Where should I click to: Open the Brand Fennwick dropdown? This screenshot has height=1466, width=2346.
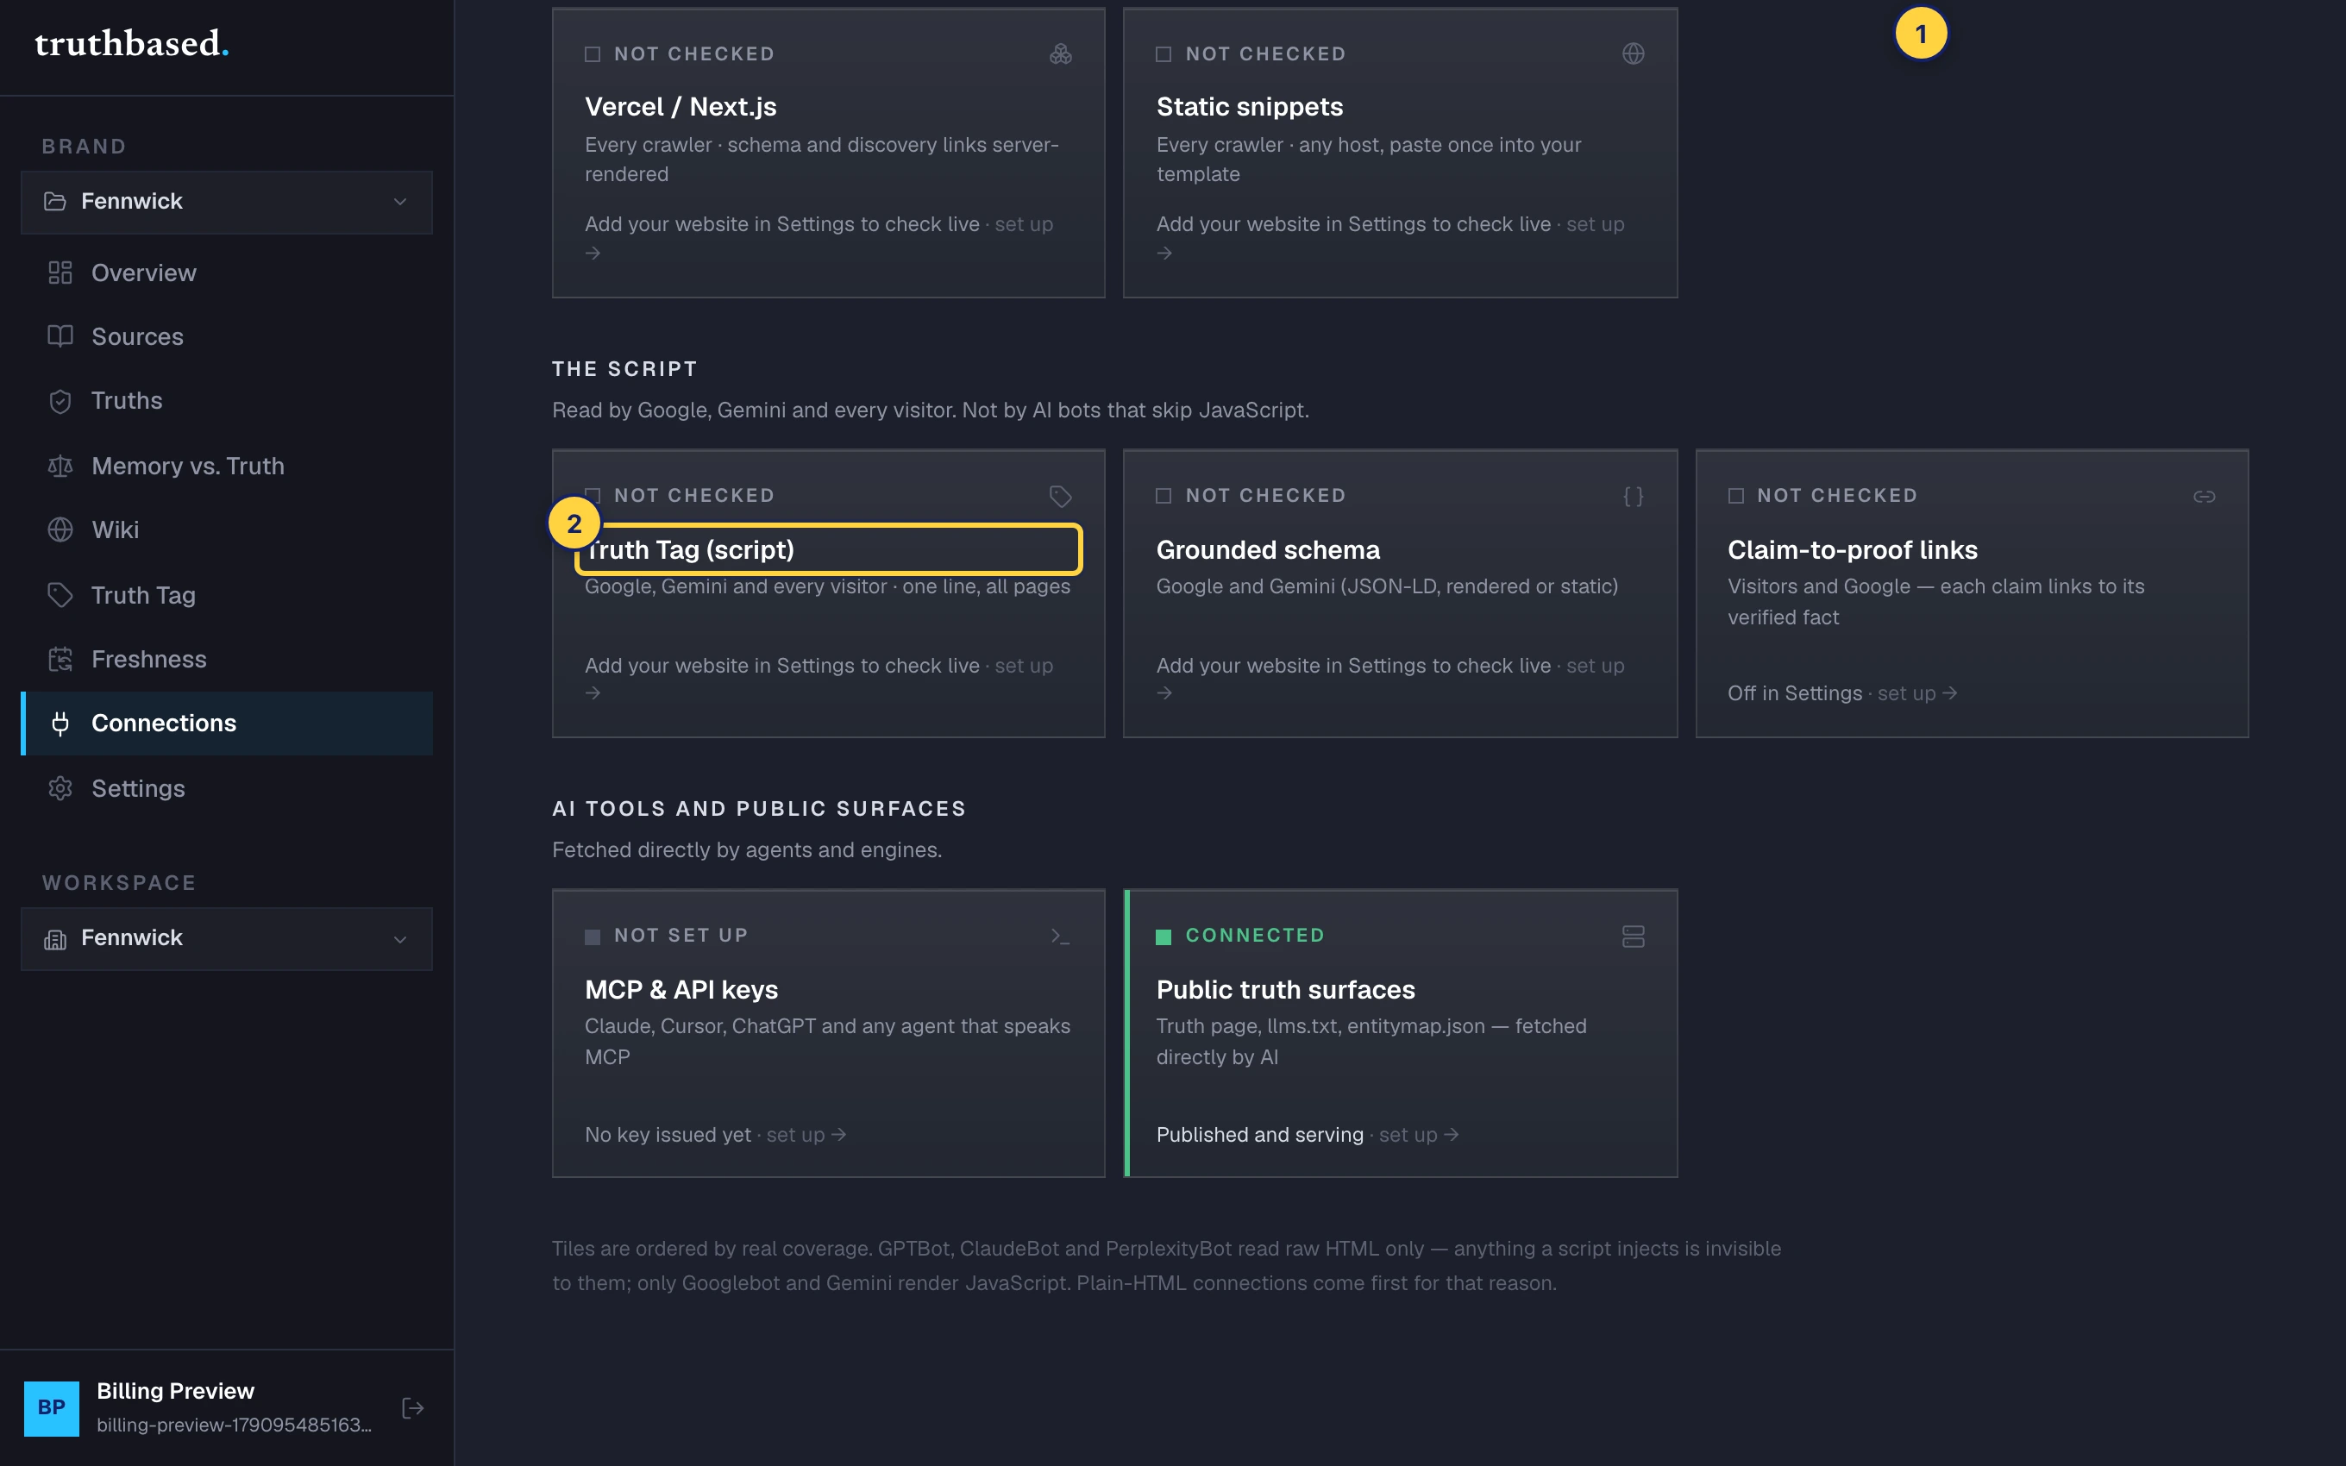pos(227,202)
